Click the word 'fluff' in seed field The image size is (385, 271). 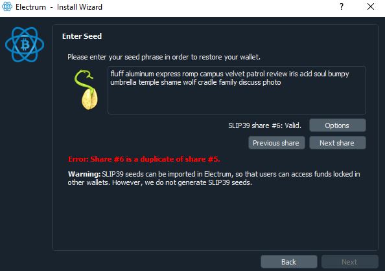(117, 74)
